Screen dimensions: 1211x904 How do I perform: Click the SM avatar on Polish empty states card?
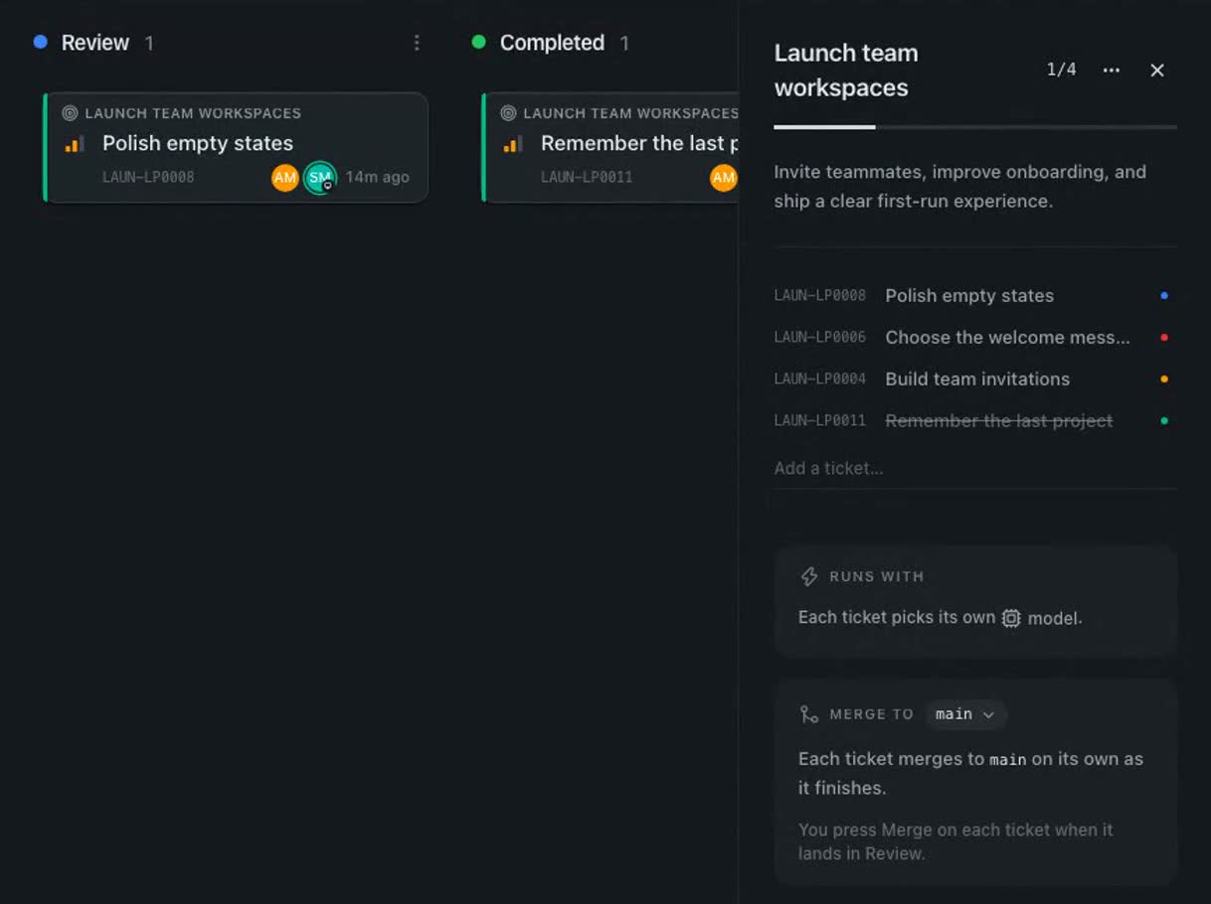pyautogui.click(x=320, y=178)
